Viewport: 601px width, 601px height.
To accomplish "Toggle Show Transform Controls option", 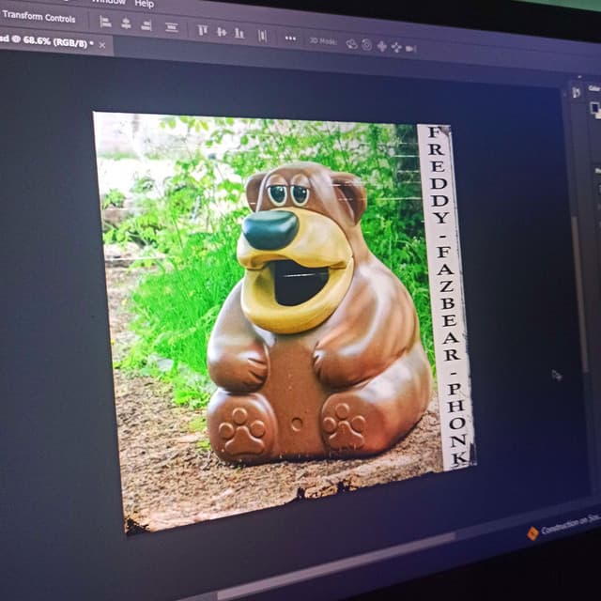I will pos(39,17).
